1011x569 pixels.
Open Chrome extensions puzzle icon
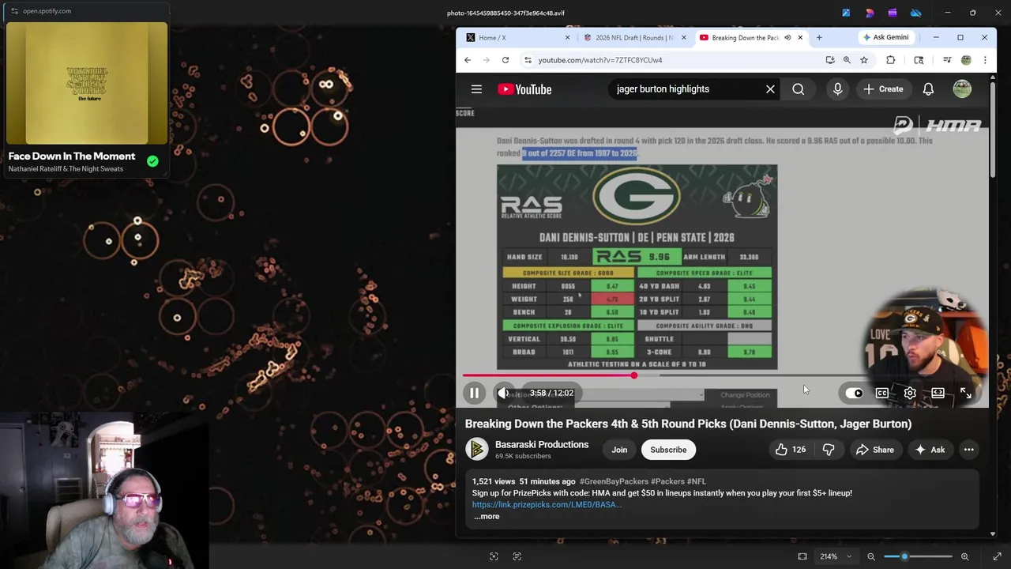[890, 60]
